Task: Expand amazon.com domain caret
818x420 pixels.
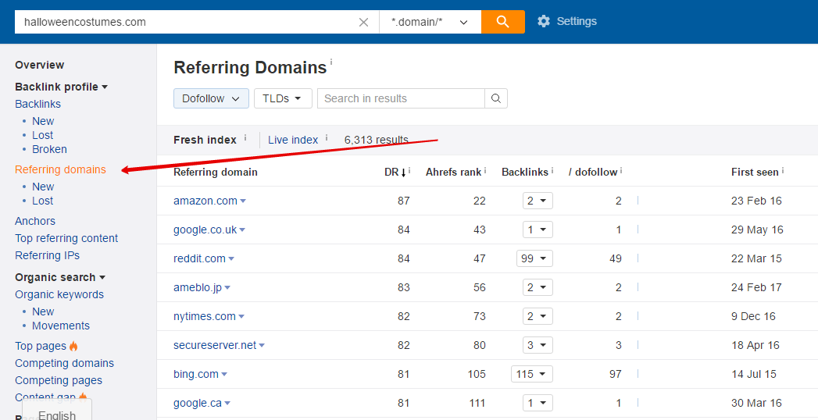Action: tap(243, 201)
